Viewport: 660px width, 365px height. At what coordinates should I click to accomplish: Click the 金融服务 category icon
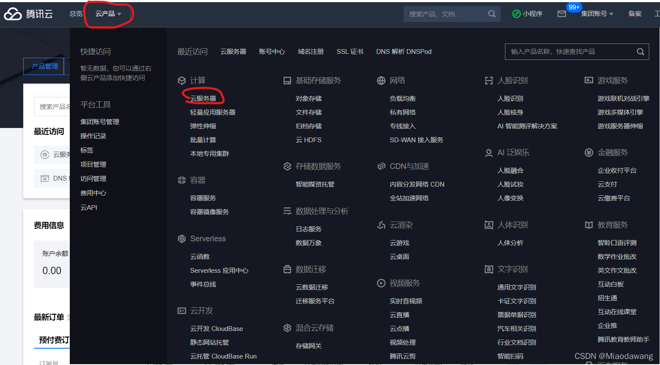click(x=589, y=153)
